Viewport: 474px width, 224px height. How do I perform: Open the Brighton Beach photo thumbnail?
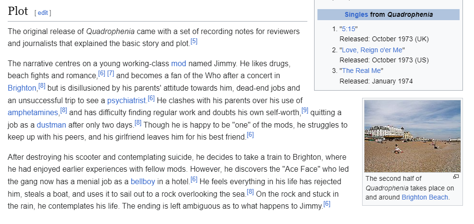pyautogui.click(x=413, y=136)
